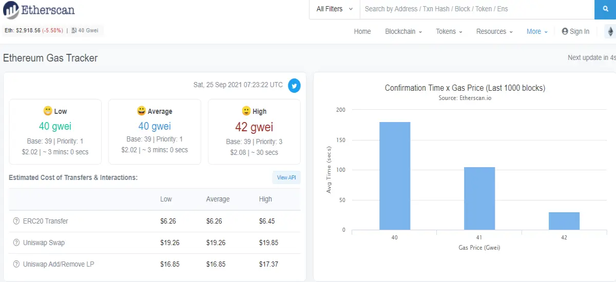Expand the More menu
The width and height of the screenshot is (616, 282).
[537, 31]
